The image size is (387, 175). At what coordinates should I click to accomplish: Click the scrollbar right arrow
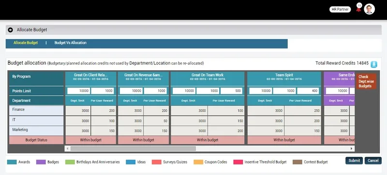(351, 148)
